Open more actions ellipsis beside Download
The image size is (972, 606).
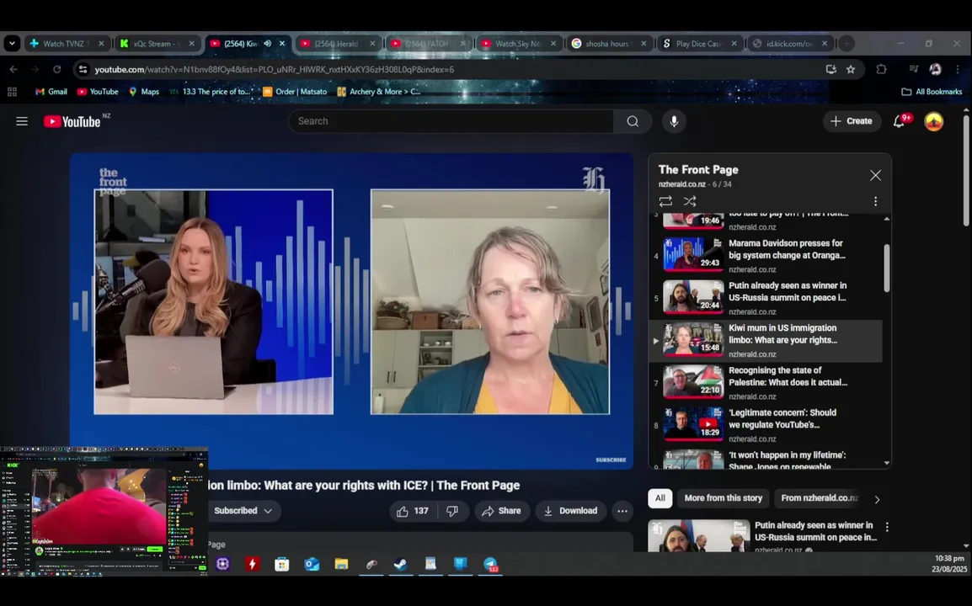point(622,511)
